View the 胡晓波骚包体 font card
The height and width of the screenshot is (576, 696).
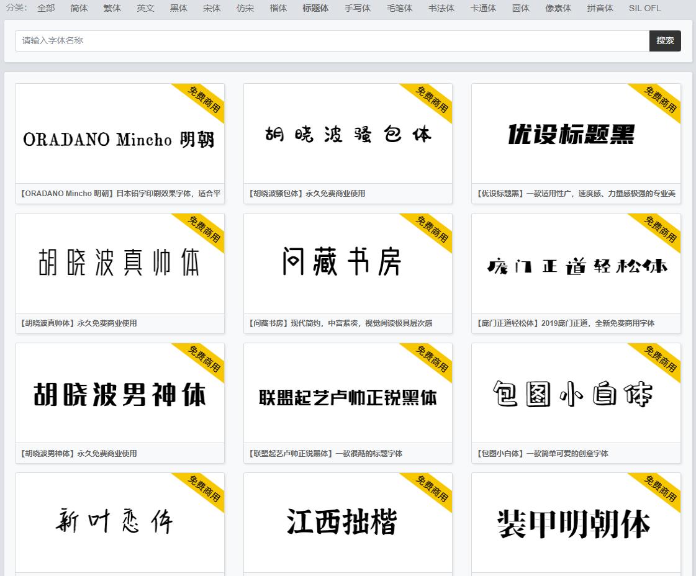point(348,133)
